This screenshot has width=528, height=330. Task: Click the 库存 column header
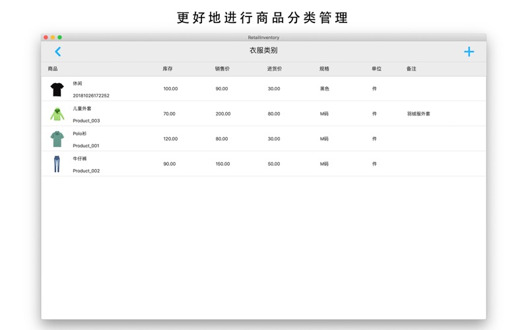168,69
